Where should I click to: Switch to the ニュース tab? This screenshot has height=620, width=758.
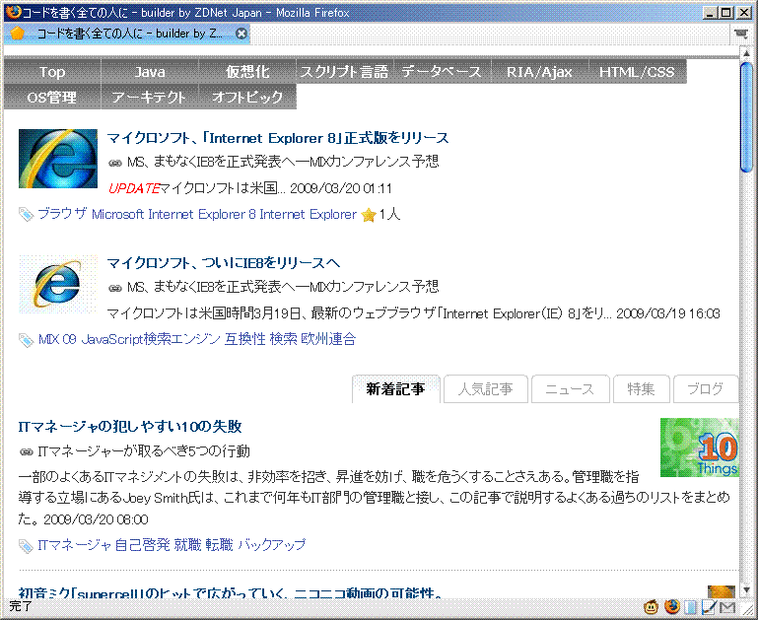point(570,389)
